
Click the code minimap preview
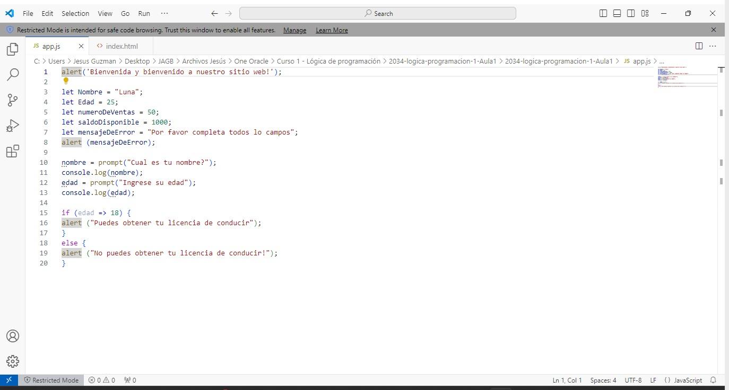click(x=688, y=77)
